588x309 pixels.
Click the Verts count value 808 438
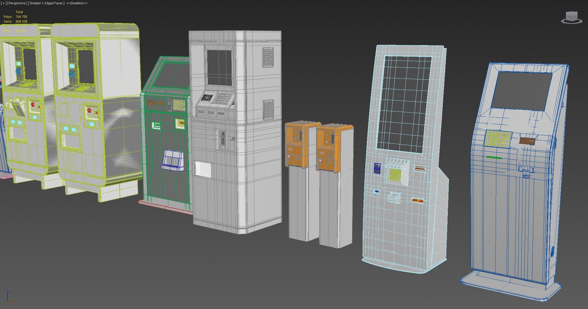click(x=21, y=21)
